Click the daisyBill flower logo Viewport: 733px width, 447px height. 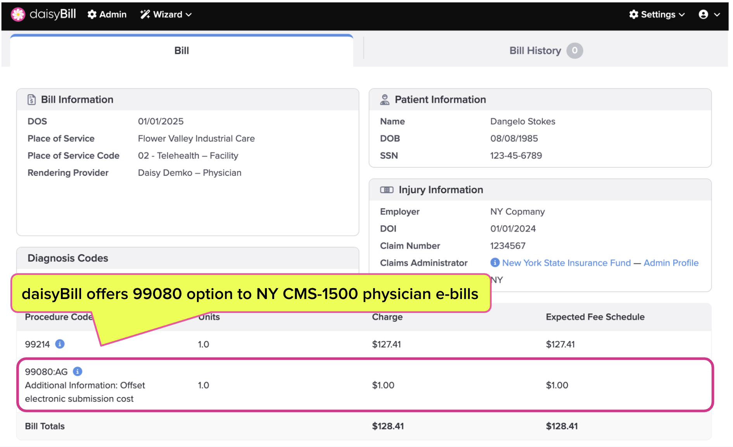point(18,14)
